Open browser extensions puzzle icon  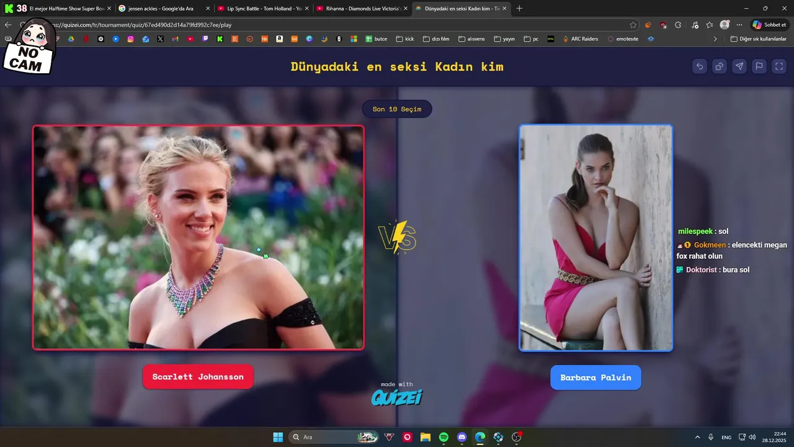click(678, 25)
